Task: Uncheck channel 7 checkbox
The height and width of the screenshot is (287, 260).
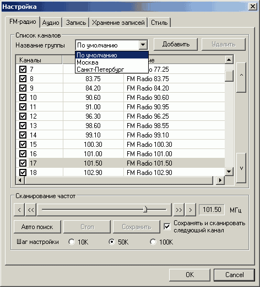Action: click(23, 70)
